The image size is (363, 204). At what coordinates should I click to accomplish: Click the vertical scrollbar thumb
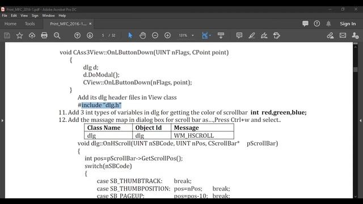pos(356,70)
